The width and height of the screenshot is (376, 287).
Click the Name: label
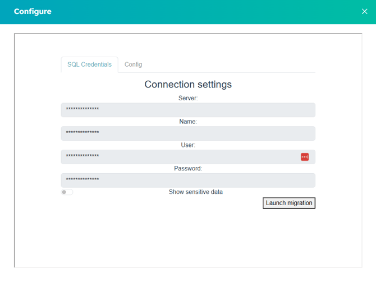[188, 122]
